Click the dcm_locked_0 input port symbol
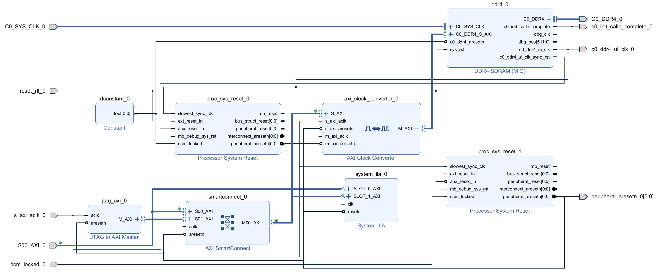 [53, 265]
